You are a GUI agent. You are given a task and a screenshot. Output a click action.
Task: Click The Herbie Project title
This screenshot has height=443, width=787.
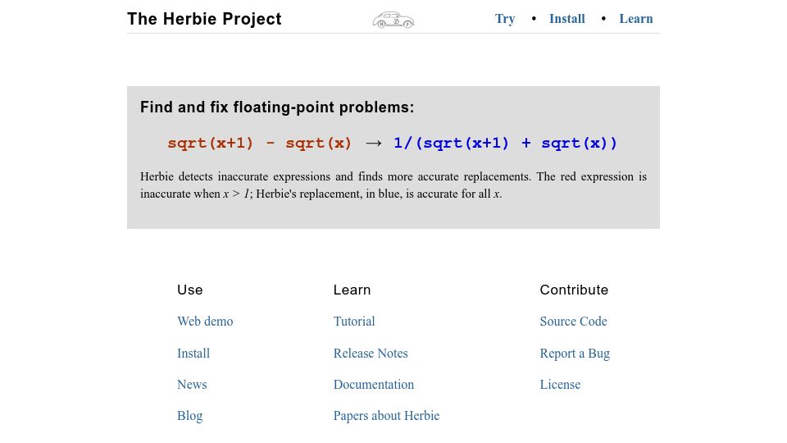204,19
